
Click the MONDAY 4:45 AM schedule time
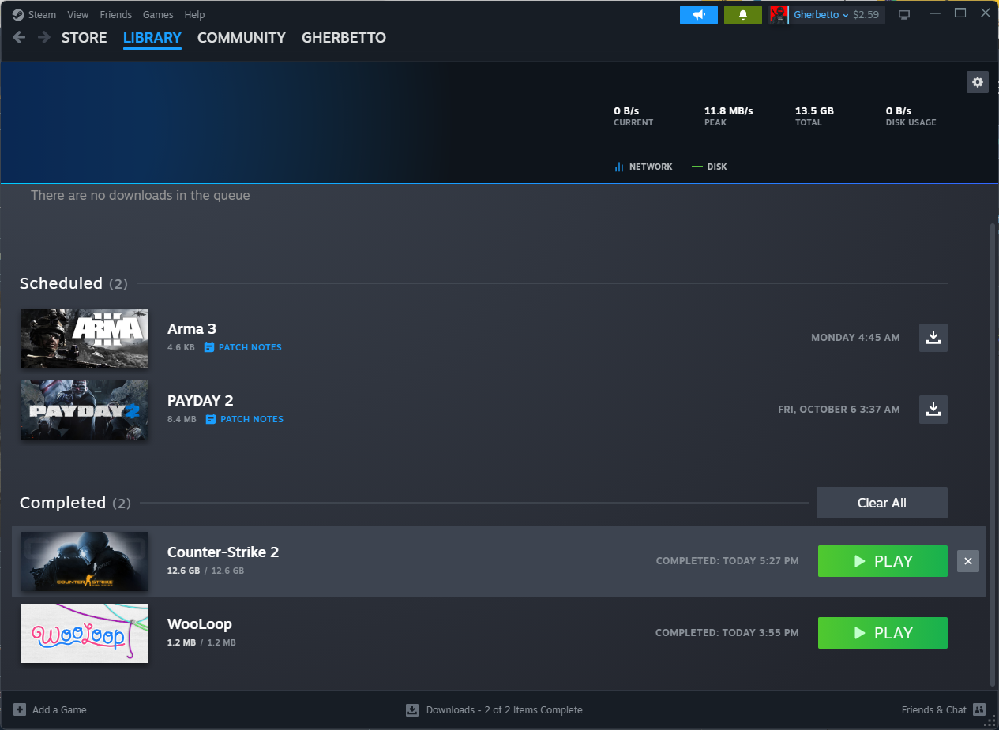tap(855, 338)
